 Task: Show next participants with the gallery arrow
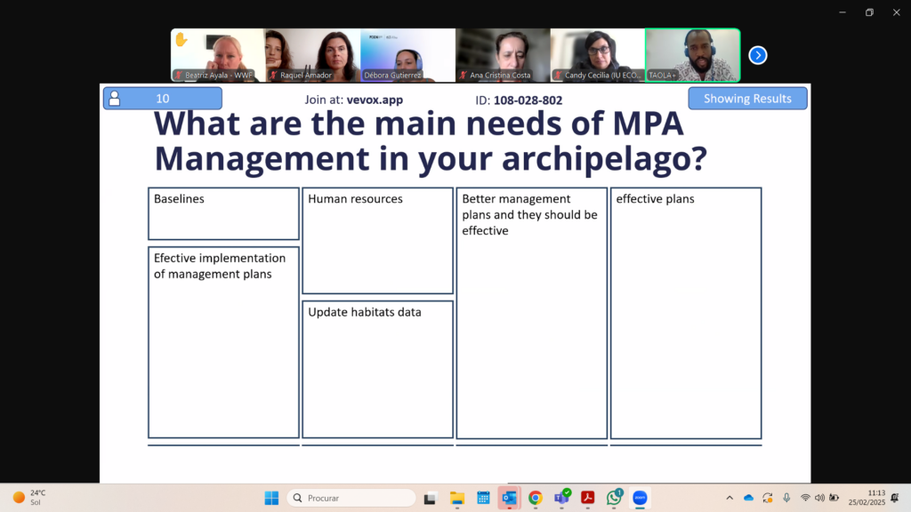coord(757,55)
